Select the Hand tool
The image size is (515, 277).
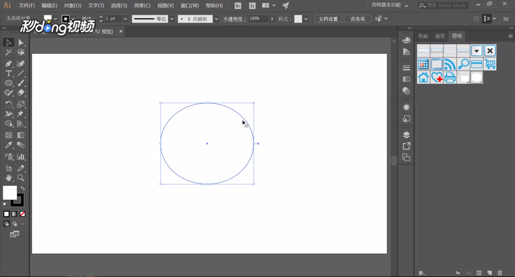(x=8, y=178)
